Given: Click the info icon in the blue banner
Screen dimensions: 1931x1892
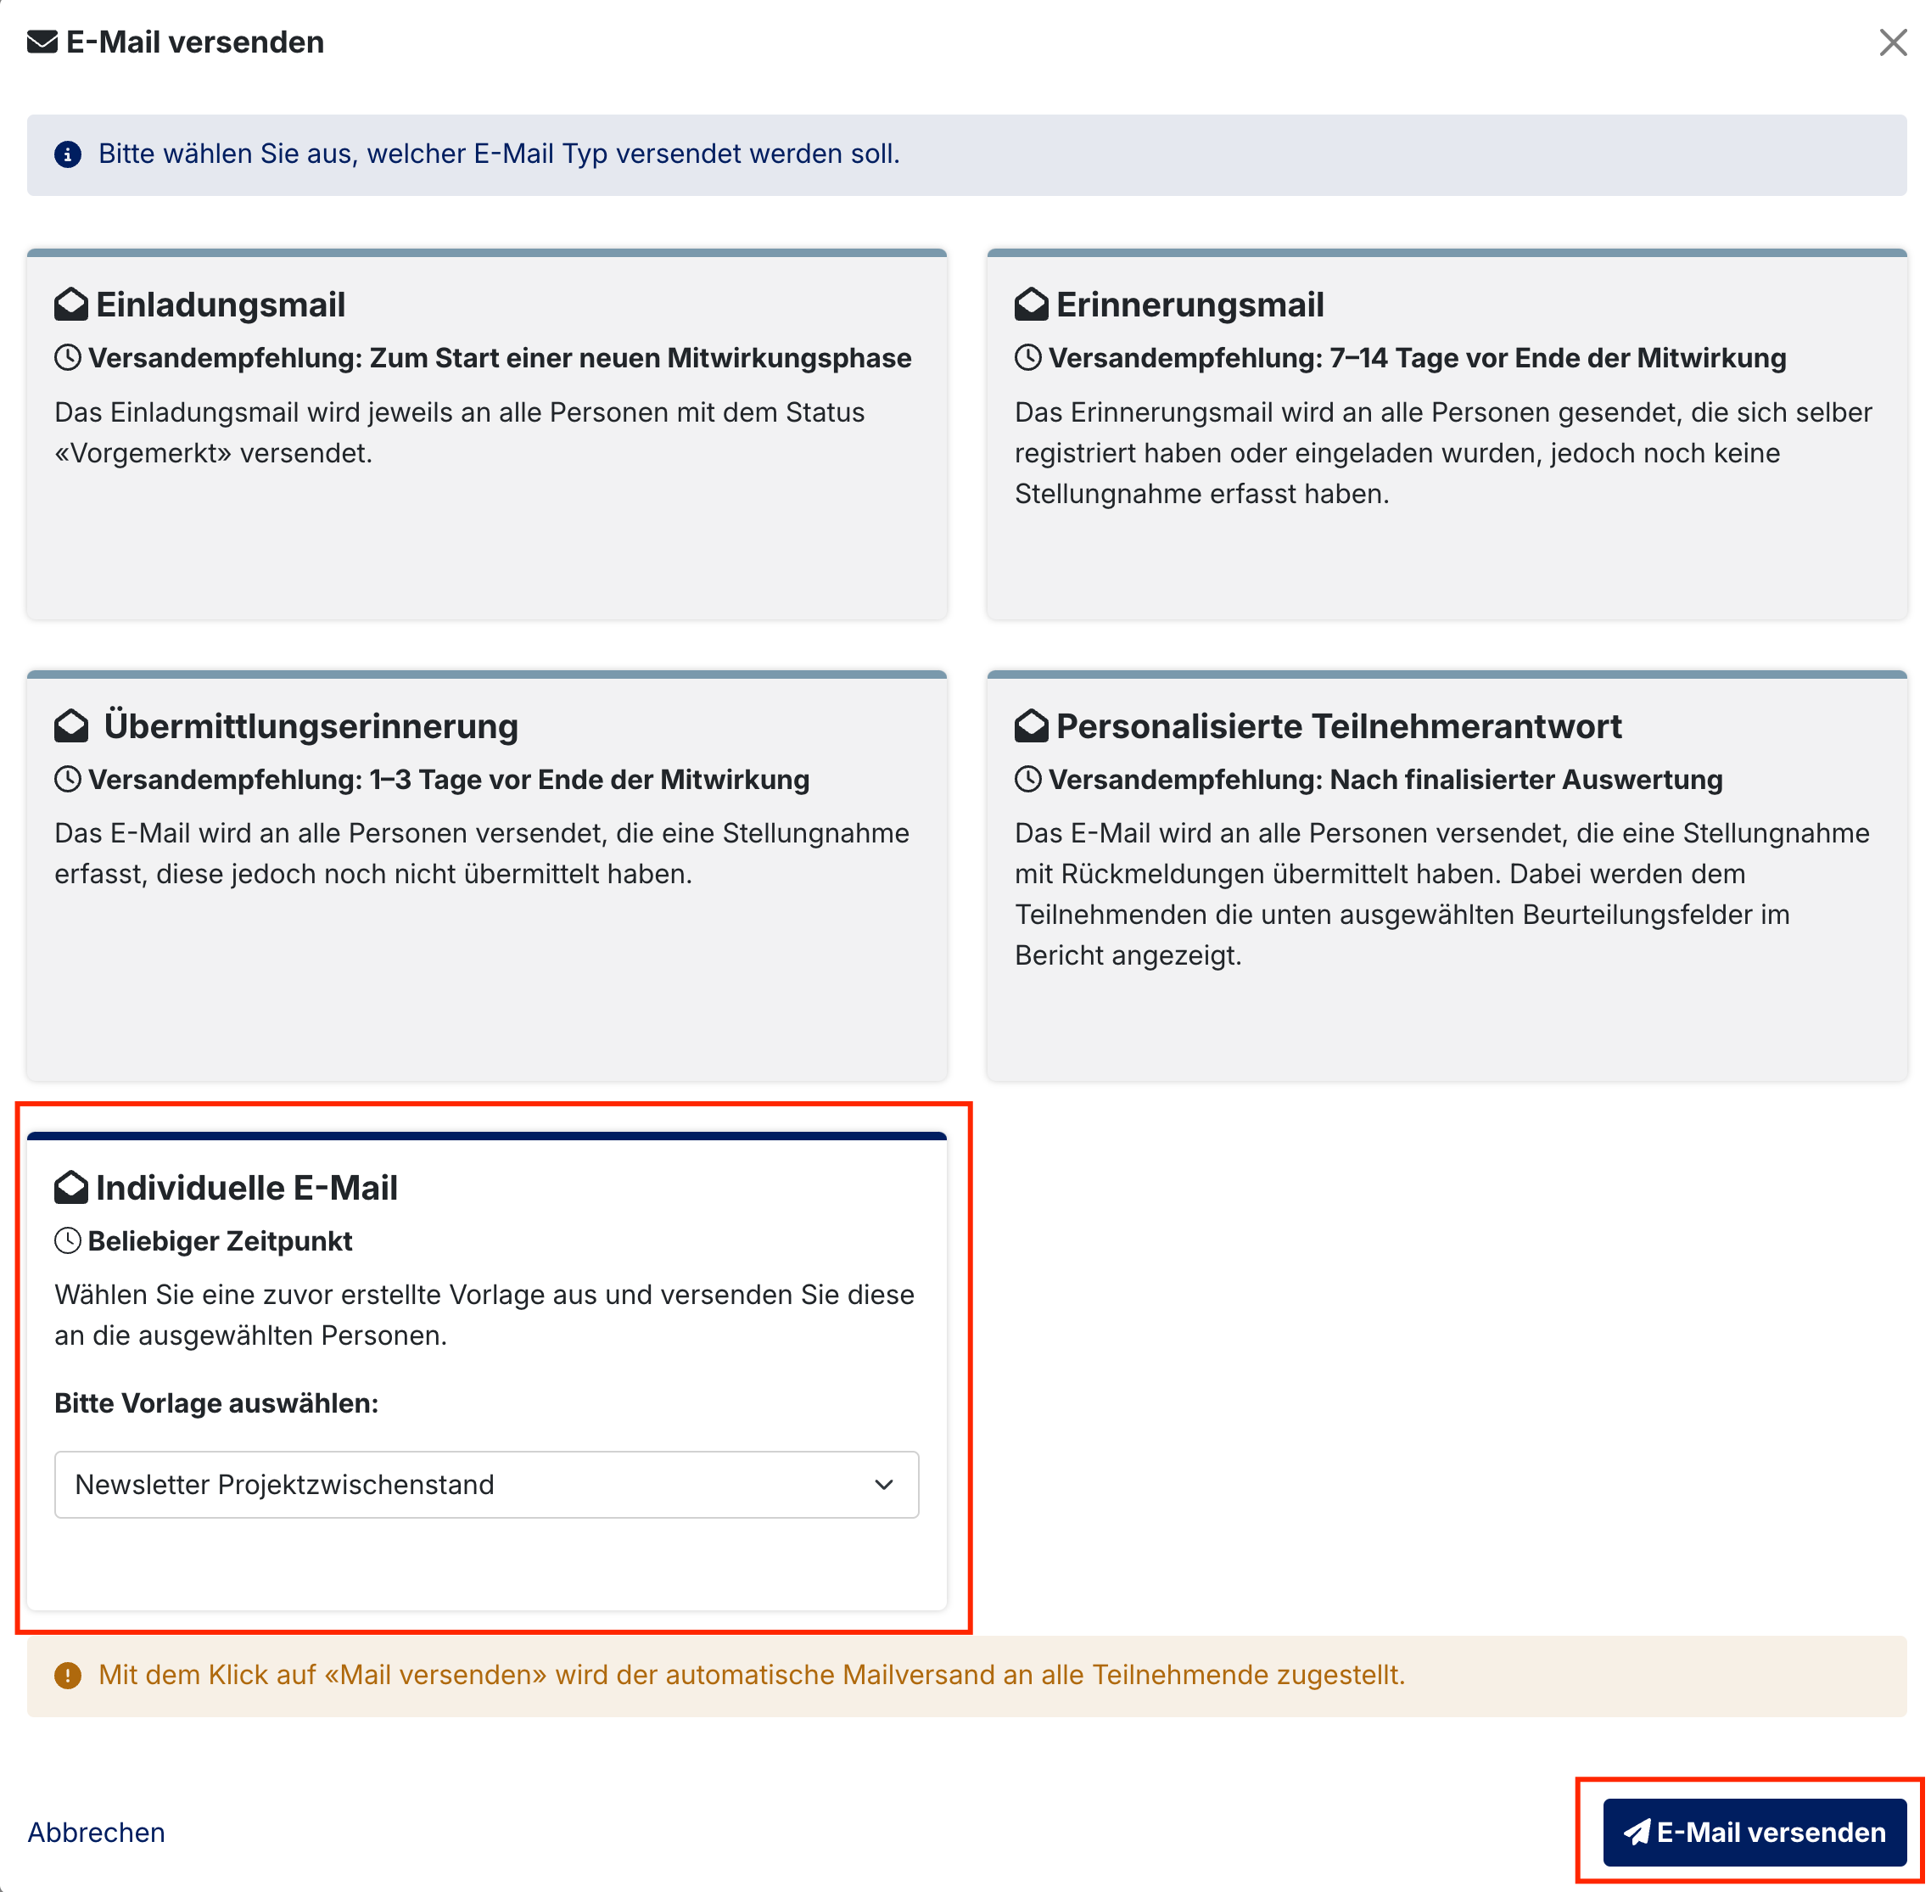Looking at the screenshot, I should pos(68,155).
